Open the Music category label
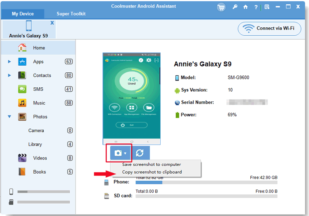 pos(39,103)
